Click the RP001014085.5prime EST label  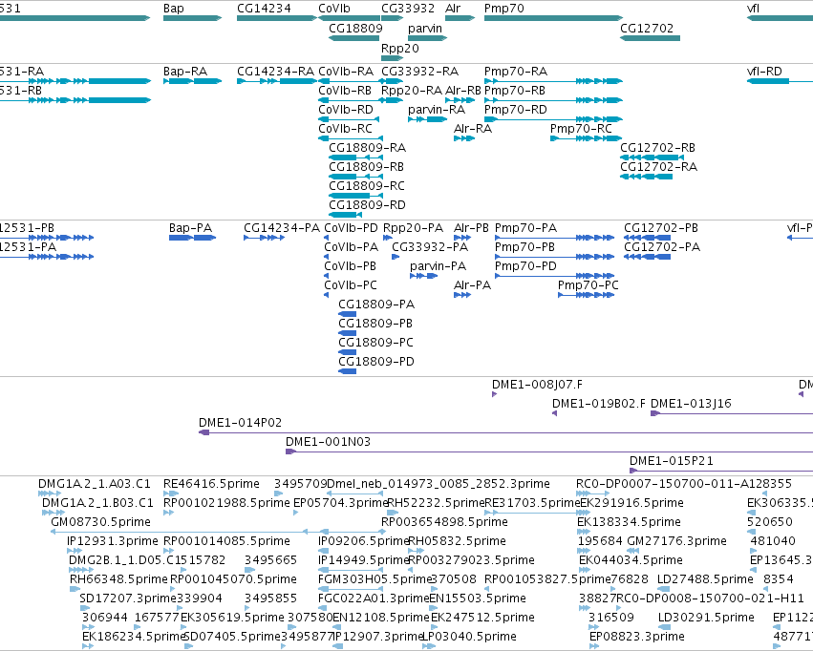coord(226,541)
